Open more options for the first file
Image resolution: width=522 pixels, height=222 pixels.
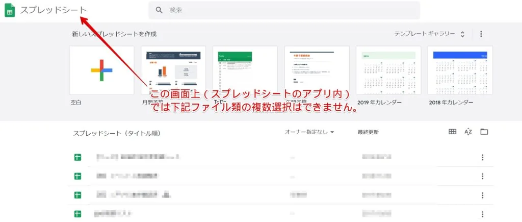pyautogui.click(x=482, y=157)
